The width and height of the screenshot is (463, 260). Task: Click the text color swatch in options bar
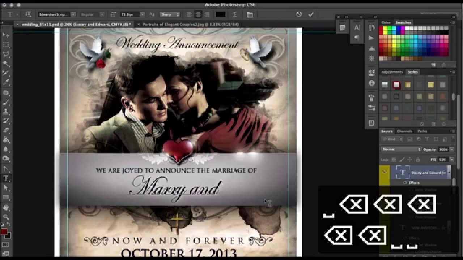pos(221,14)
